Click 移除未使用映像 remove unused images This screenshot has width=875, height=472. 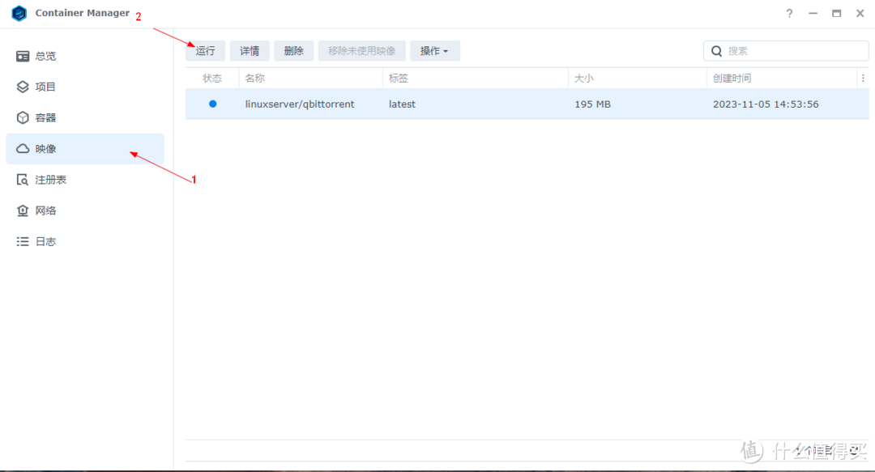361,50
